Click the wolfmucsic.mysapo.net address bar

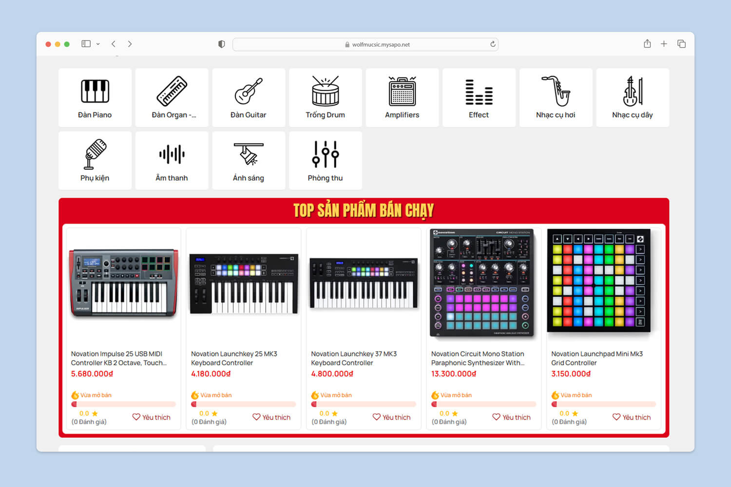coord(365,44)
